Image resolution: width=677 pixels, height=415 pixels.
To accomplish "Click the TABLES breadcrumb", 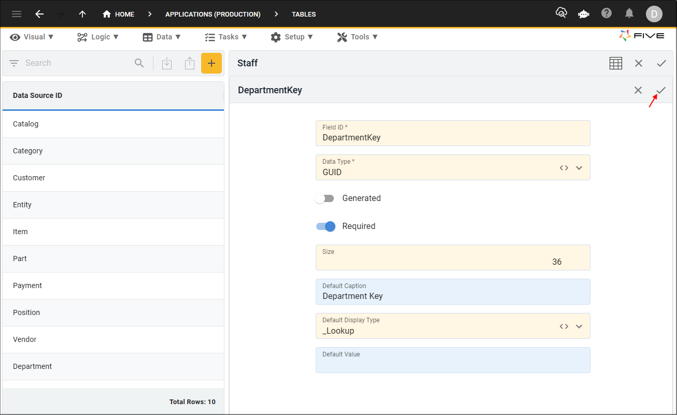I will tap(304, 14).
